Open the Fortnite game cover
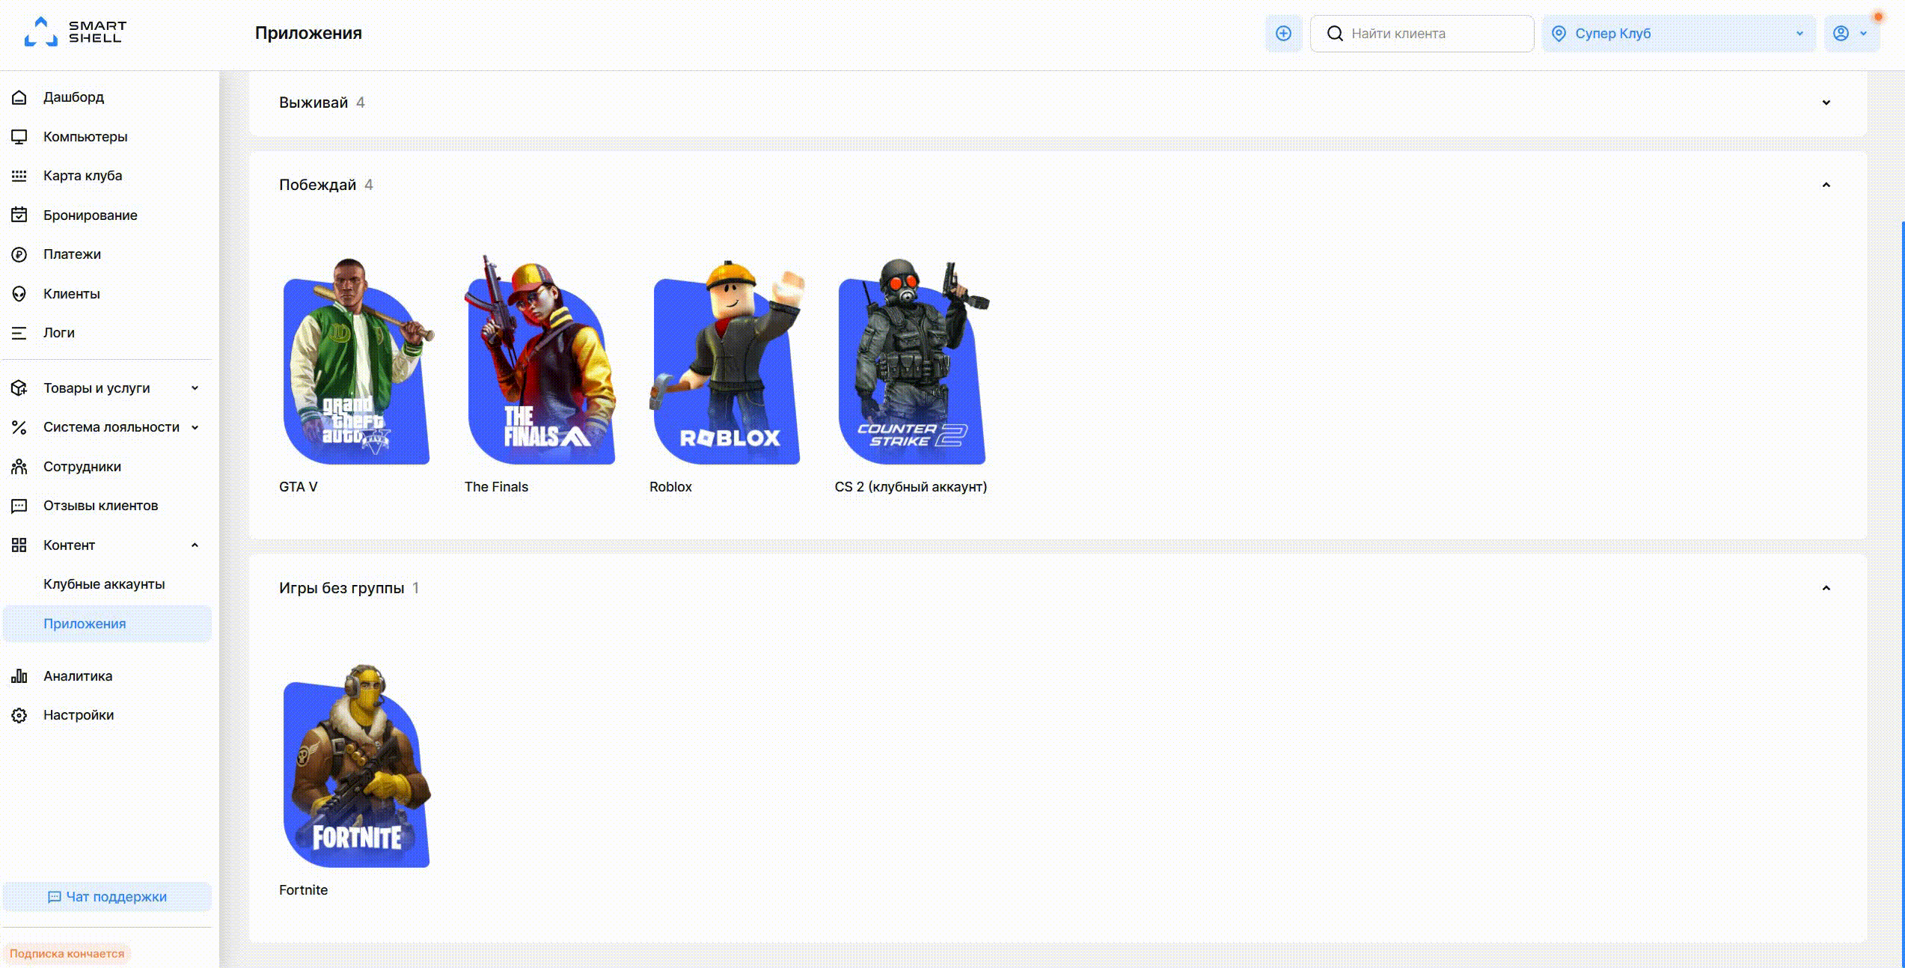 (357, 767)
